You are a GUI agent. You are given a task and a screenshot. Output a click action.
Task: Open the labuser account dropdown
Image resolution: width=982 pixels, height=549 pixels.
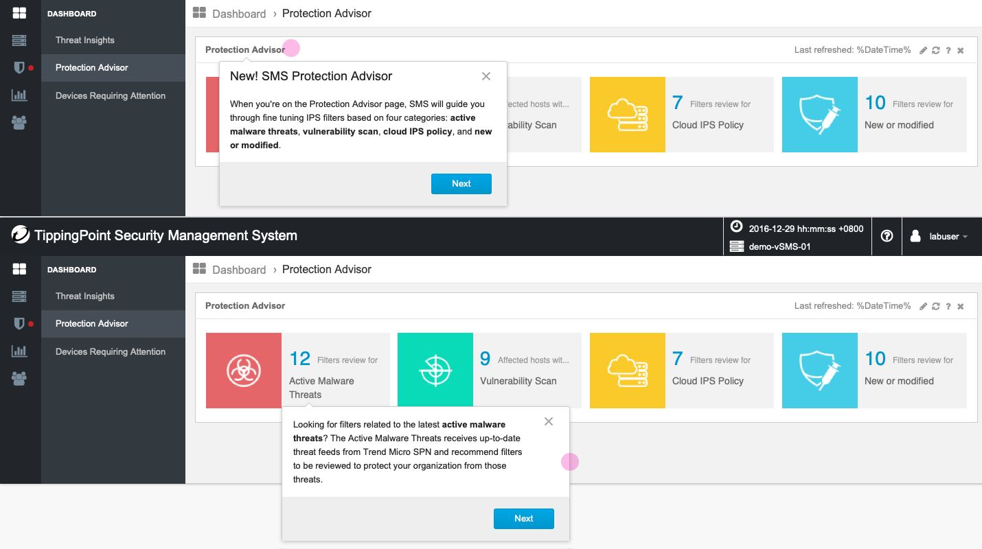(939, 236)
